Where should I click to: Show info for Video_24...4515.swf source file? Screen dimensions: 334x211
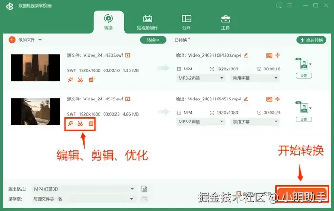coord(127,99)
